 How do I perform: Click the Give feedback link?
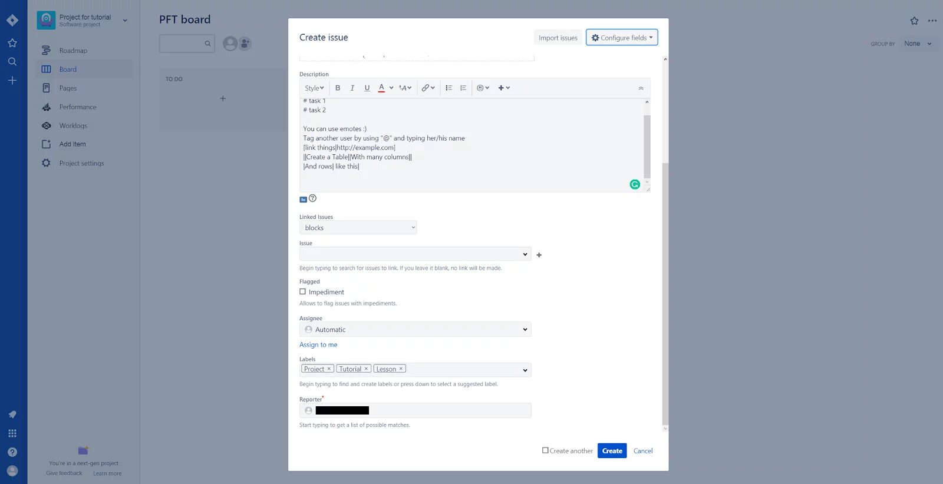(64, 473)
